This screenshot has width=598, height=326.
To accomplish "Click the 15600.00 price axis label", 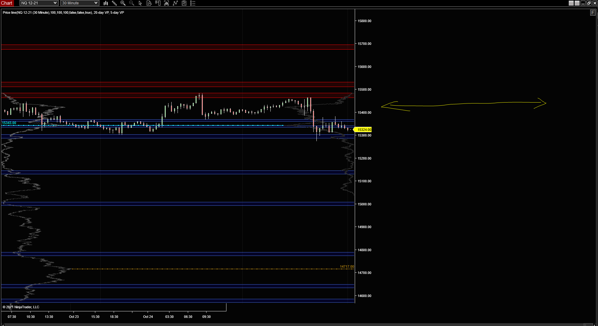I will 364,67.
